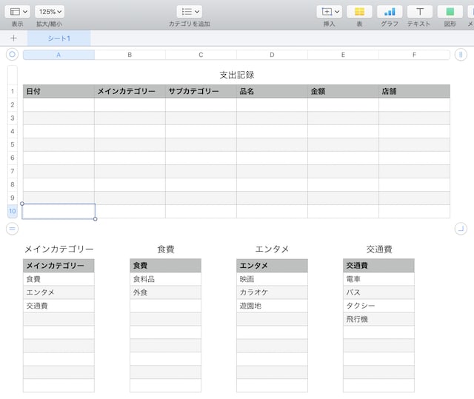Click the 挿入 insert icon
The width and height of the screenshot is (474, 399).
[329, 12]
